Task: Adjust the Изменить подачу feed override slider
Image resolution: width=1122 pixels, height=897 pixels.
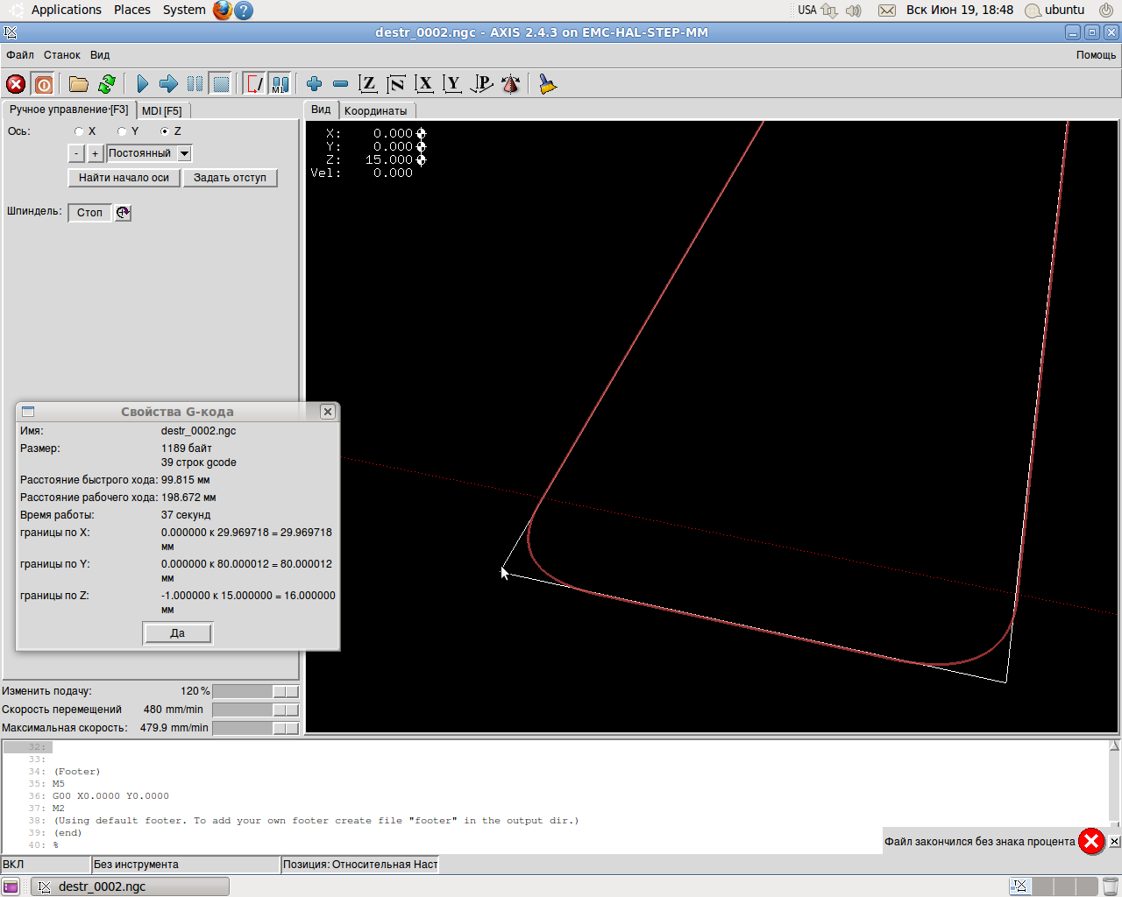Action: [255, 691]
